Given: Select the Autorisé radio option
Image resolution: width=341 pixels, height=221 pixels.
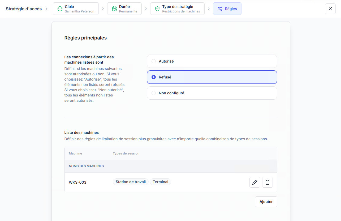Looking at the screenshot, I should pyautogui.click(x=154, y=61).
